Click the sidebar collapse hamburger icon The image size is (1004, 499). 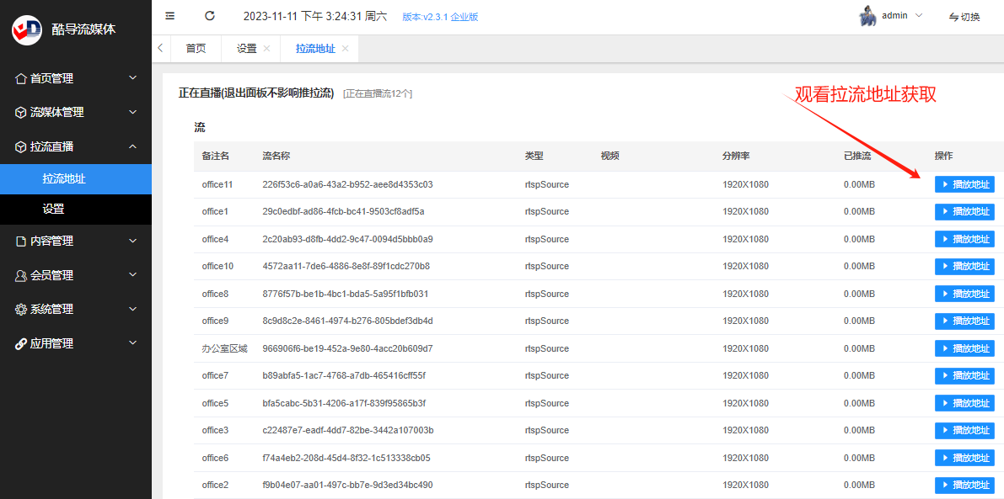[x=169, y=16]
